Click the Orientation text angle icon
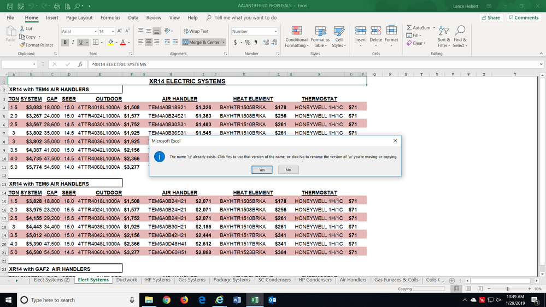The image size is (546, 307). click(167, 31)
